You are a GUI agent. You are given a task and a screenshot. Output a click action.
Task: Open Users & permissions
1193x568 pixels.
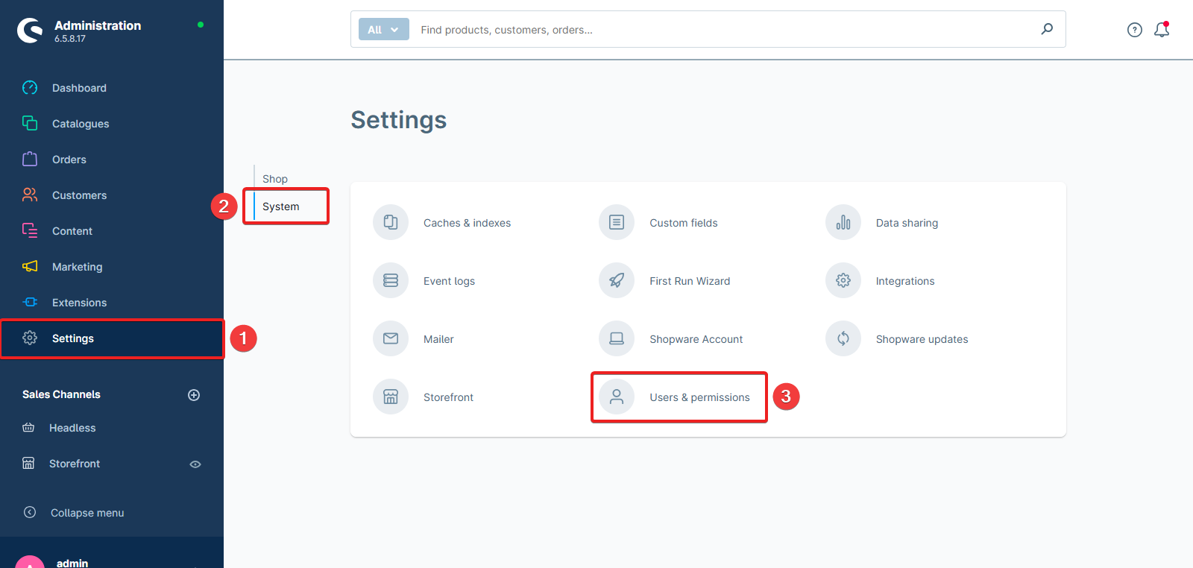coord(699,397)
